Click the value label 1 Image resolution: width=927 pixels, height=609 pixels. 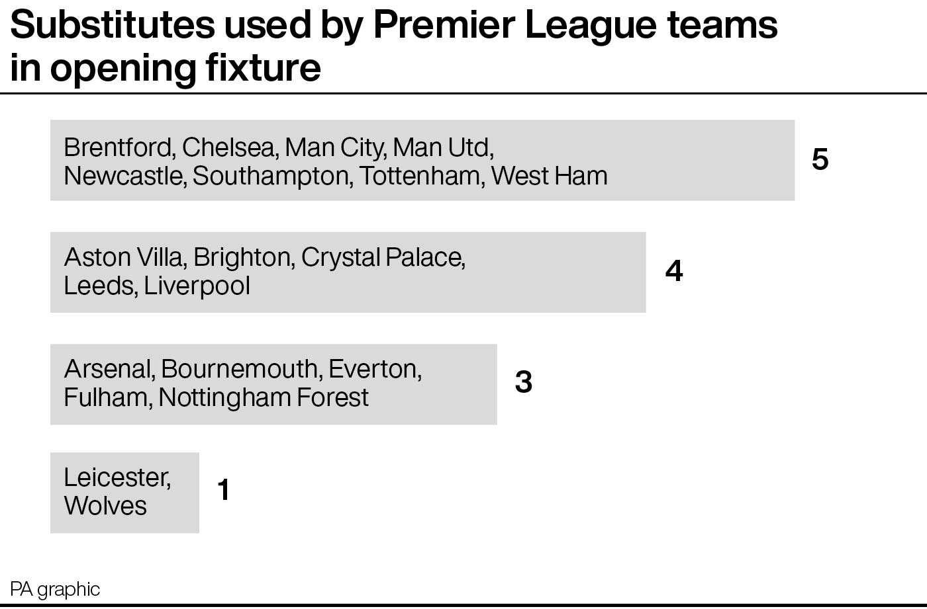224,491
